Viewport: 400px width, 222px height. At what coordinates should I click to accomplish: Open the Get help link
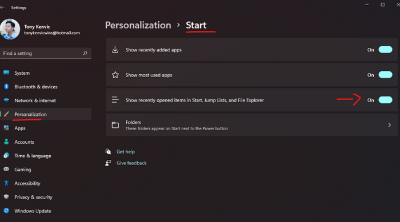pos(126,151)
